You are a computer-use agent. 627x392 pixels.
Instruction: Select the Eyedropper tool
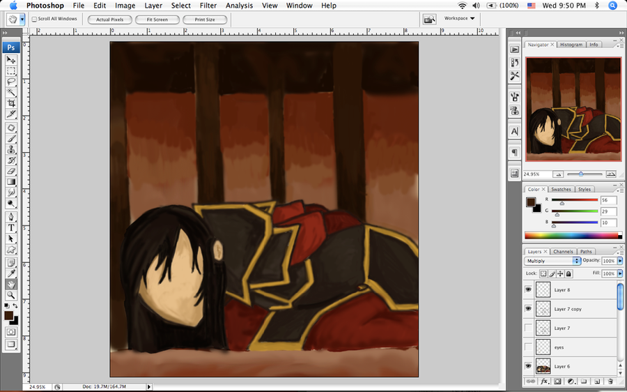coord(10,273)
